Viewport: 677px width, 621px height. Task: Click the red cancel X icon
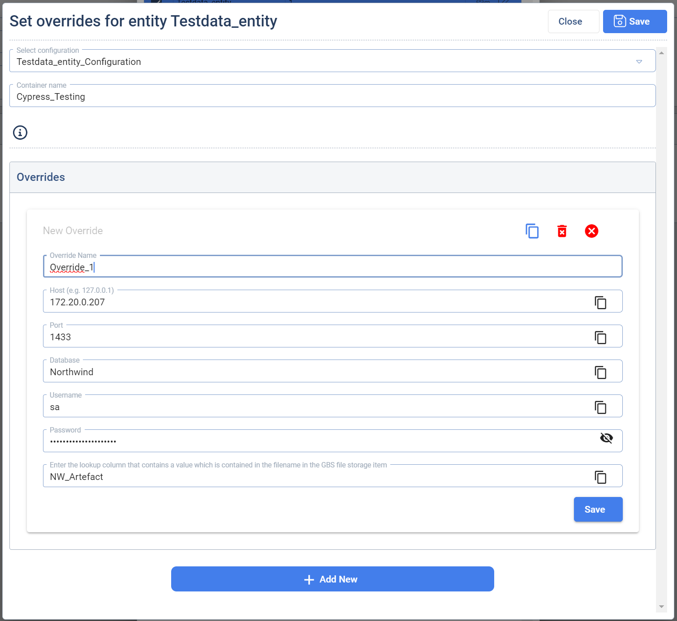coord(591,231)
